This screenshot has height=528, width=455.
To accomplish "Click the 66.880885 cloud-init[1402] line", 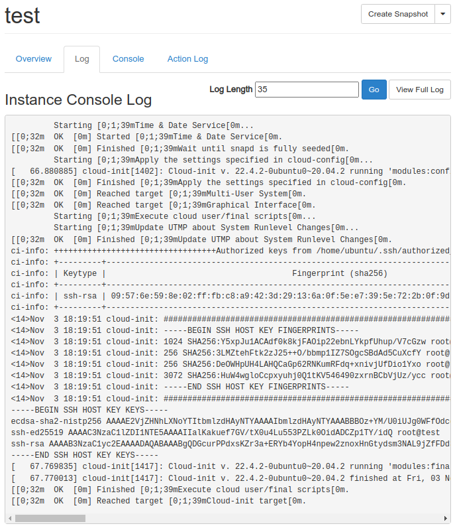I will pos(230,171).
